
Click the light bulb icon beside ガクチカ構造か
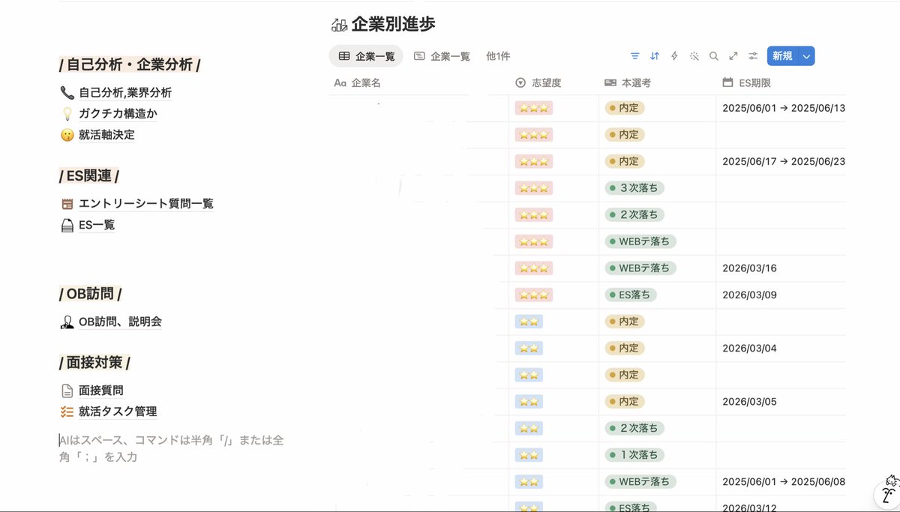pos(67,114)
